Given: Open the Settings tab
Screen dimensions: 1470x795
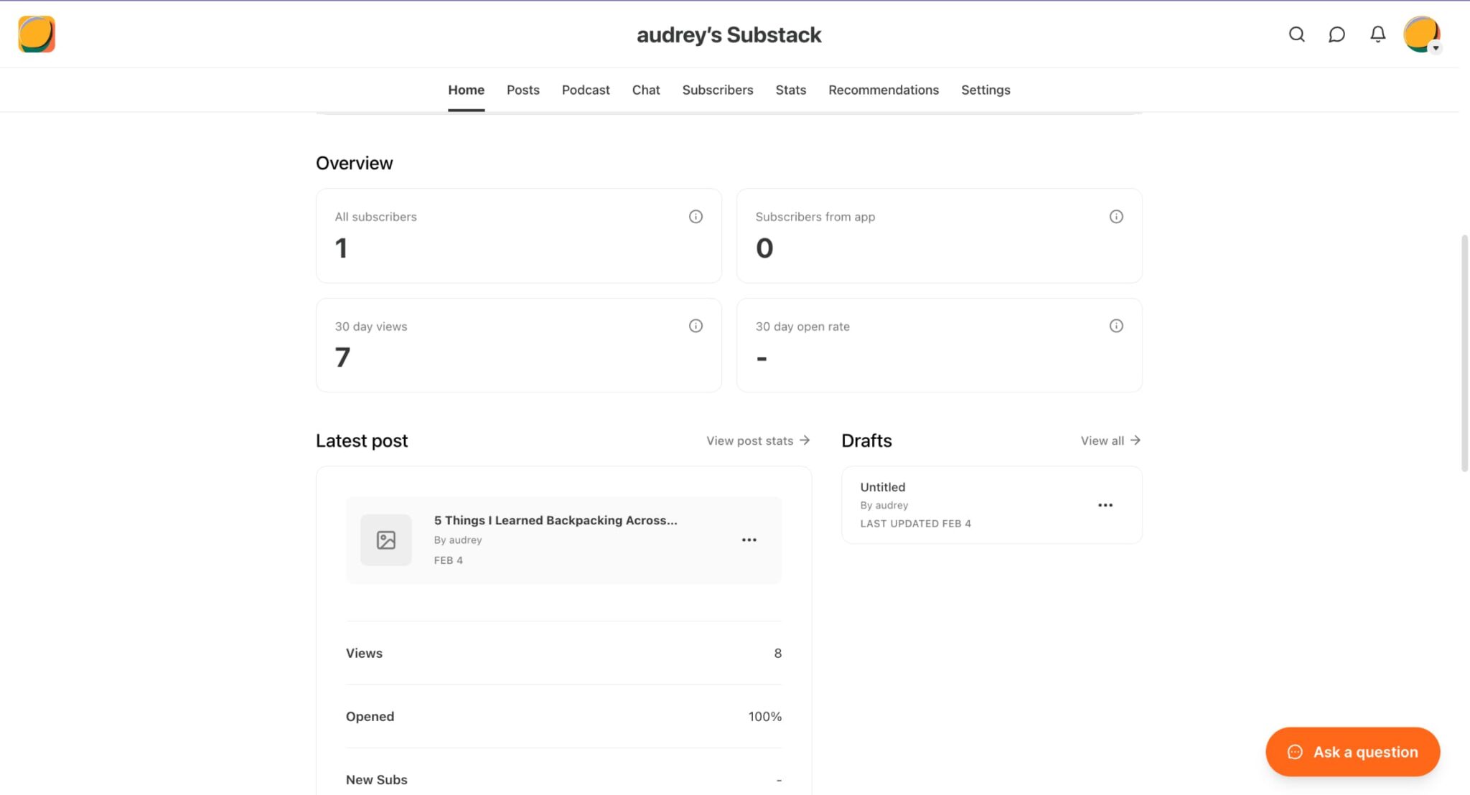Looking at the screenshot, I should click(986, 90).
